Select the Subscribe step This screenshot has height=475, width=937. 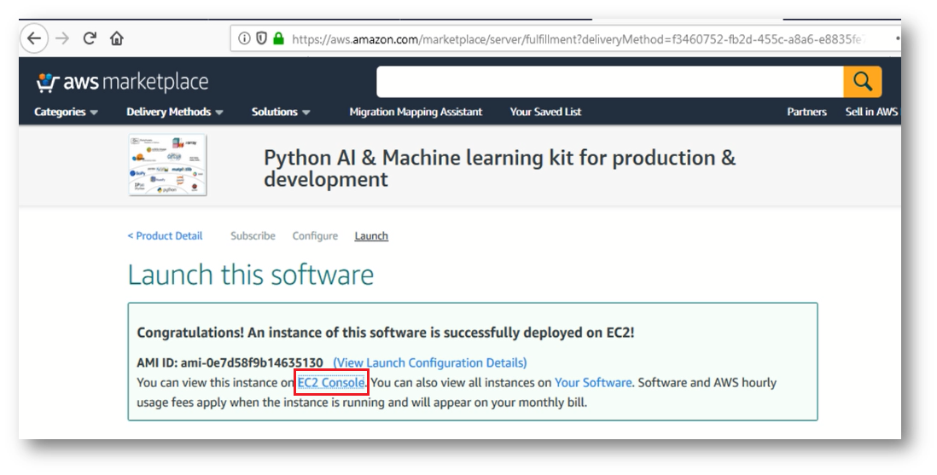coord(253,236)
